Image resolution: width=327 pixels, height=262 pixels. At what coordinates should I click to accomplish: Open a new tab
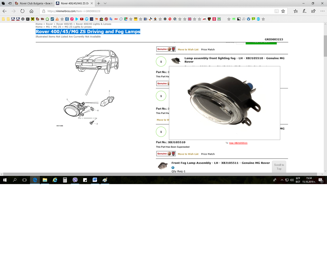(x=99, y=3)
